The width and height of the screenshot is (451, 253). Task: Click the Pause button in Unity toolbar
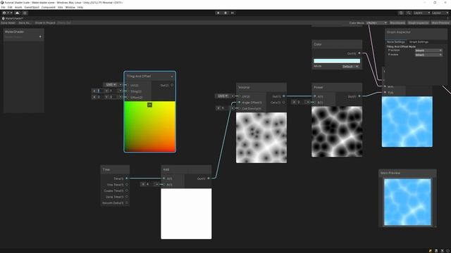(x=225, y=13)
